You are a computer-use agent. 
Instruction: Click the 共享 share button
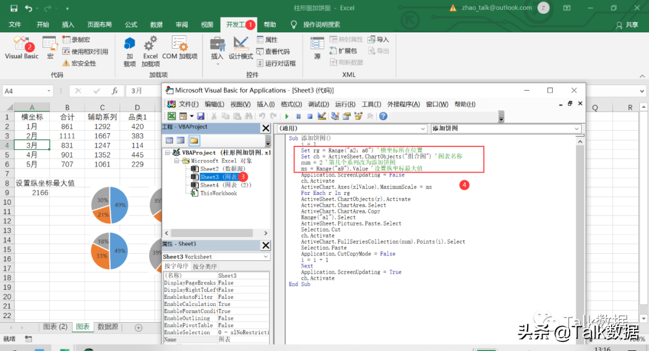(x=627, y=25)
